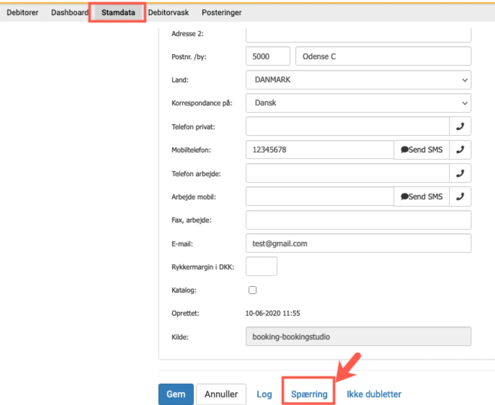Send SMS to Arbejde mobil number

[421, 197]
